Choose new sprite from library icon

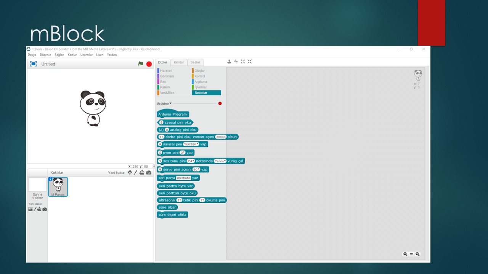coord(130,172)
